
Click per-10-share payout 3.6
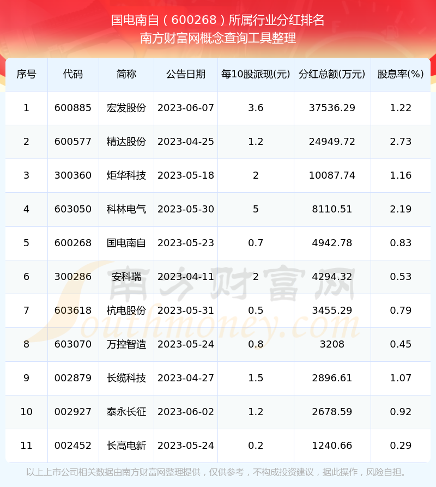pos(256,108)
